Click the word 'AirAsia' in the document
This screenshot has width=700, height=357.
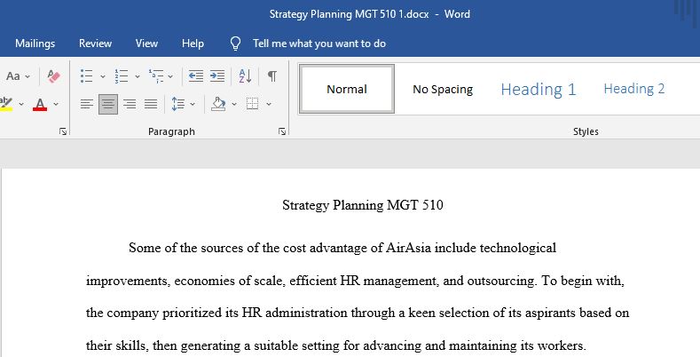408,248
